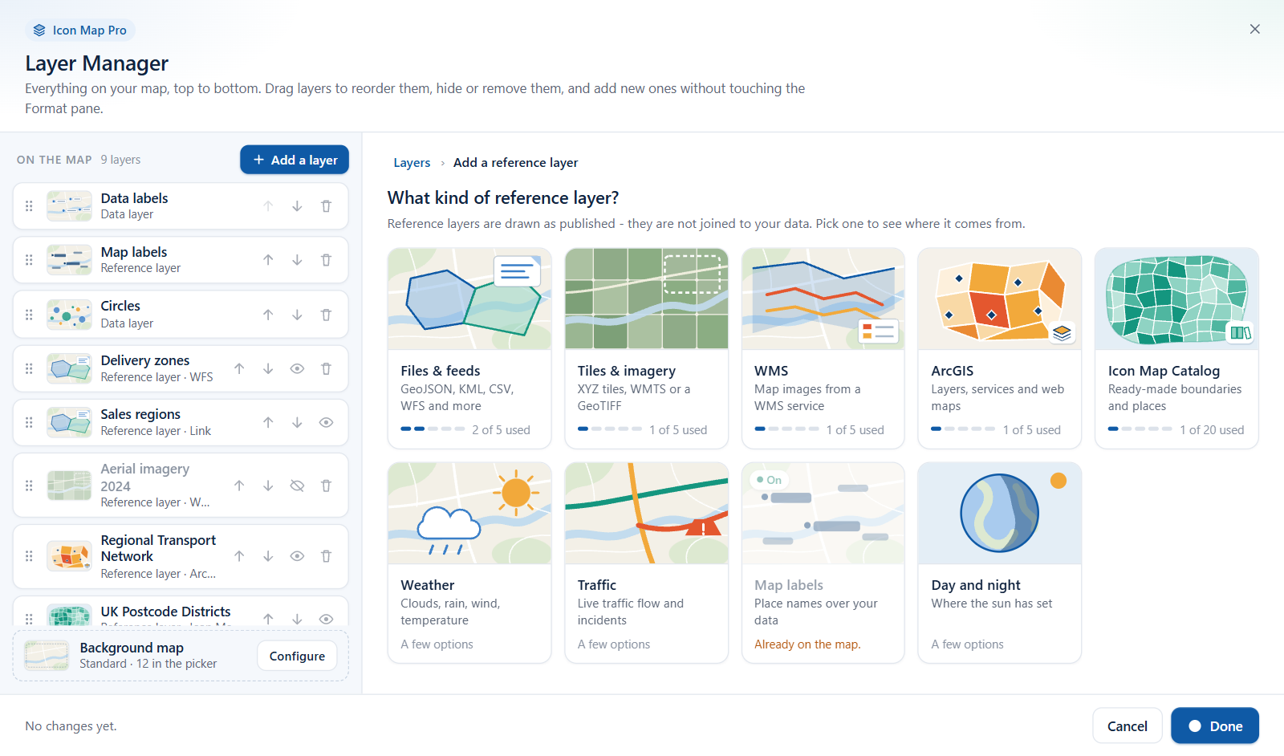This screenshot has width=1284, height=756.
Task: Delete Aerial imagery 2024 layer
Action: pos(326,486)
